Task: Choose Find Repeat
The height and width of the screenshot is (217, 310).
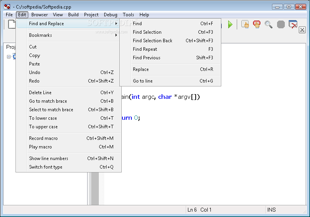Action: click(170, 49)
